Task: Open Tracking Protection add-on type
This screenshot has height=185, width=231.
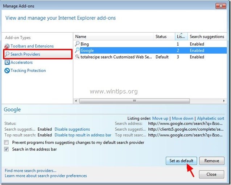Action: tap(28, 71)
